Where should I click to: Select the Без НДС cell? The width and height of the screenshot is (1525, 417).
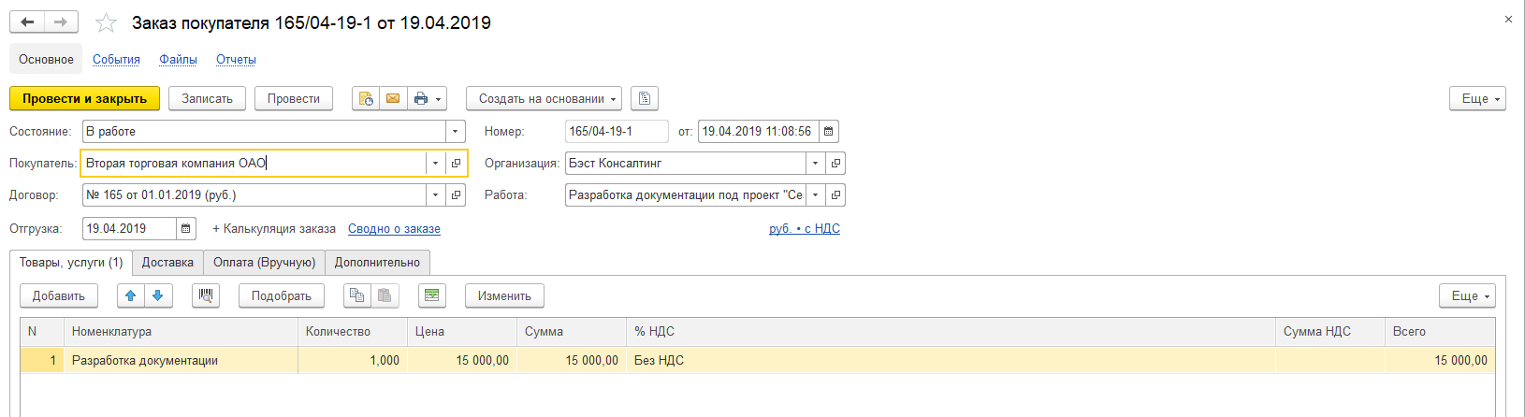(x=951, y=360)
